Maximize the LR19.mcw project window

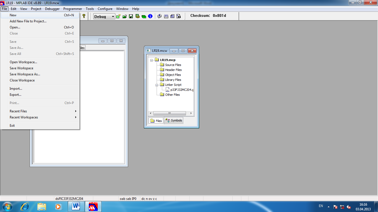(x=183, y=51)
